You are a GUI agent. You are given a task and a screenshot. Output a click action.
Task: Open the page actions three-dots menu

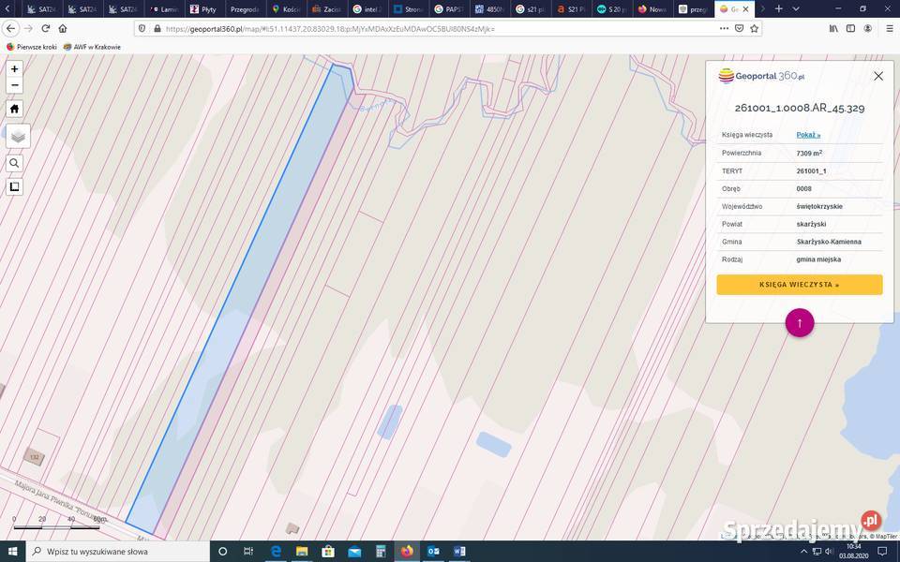(x=724, y=28)
